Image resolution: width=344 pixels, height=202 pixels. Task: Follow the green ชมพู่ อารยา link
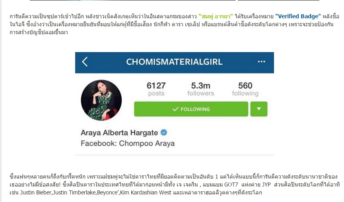point(216,16)
